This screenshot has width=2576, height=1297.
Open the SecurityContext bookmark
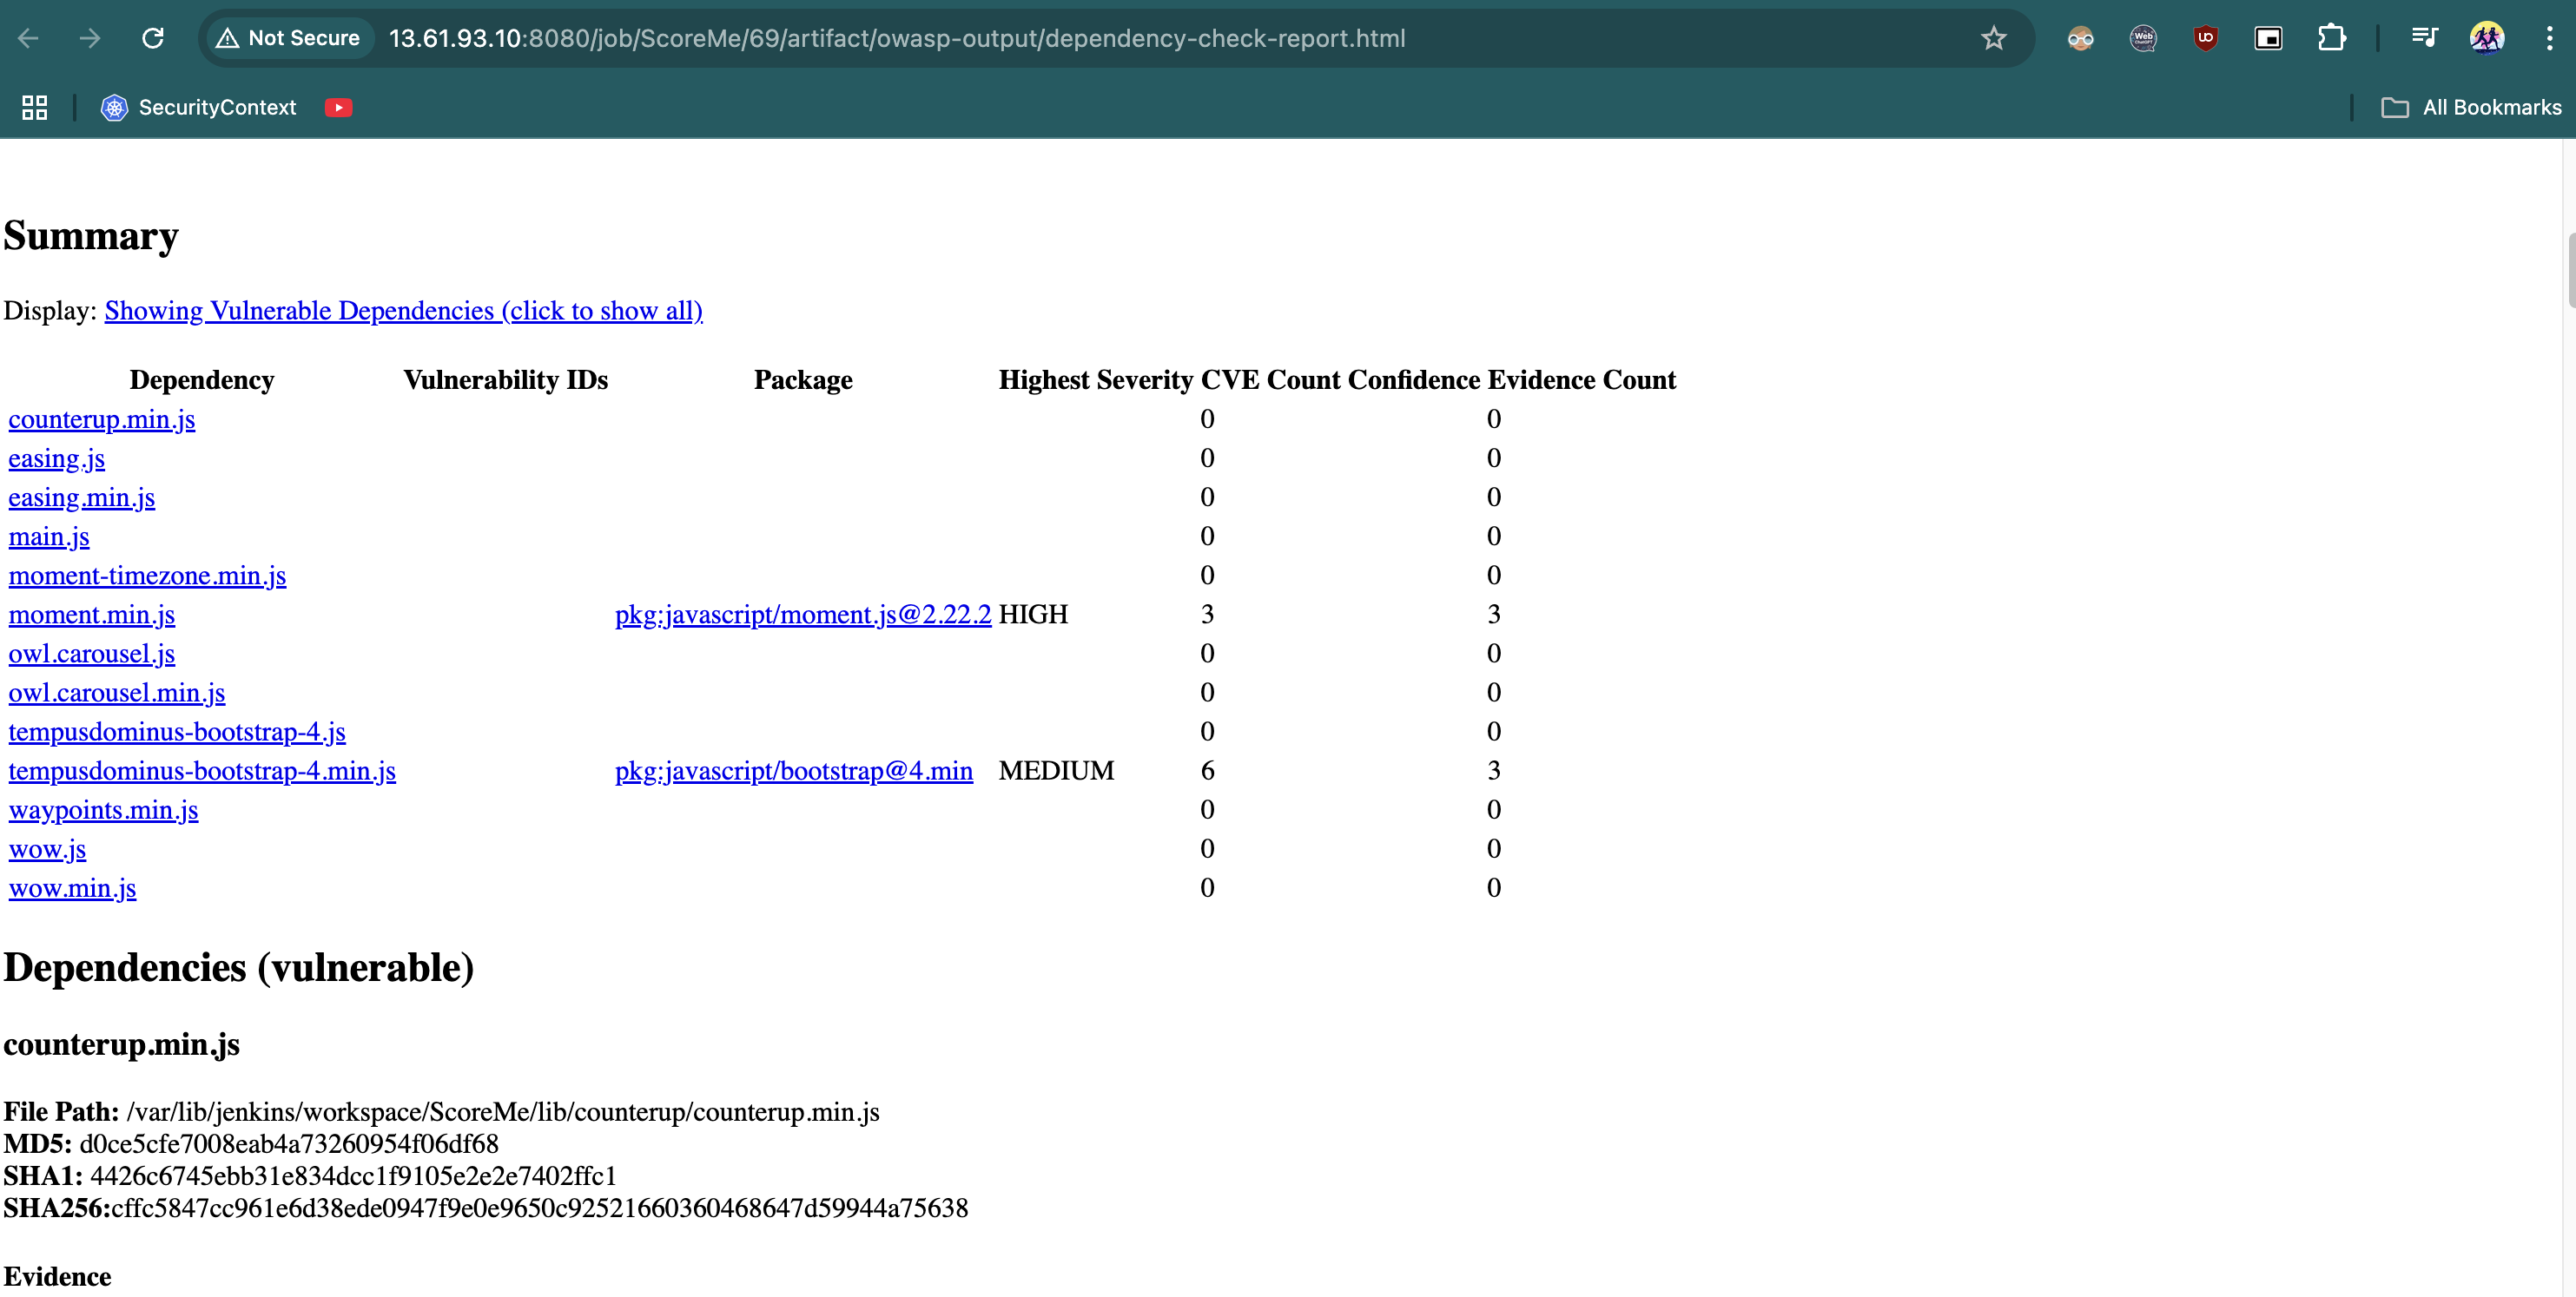pyautogui.click(x=198, y=107)
